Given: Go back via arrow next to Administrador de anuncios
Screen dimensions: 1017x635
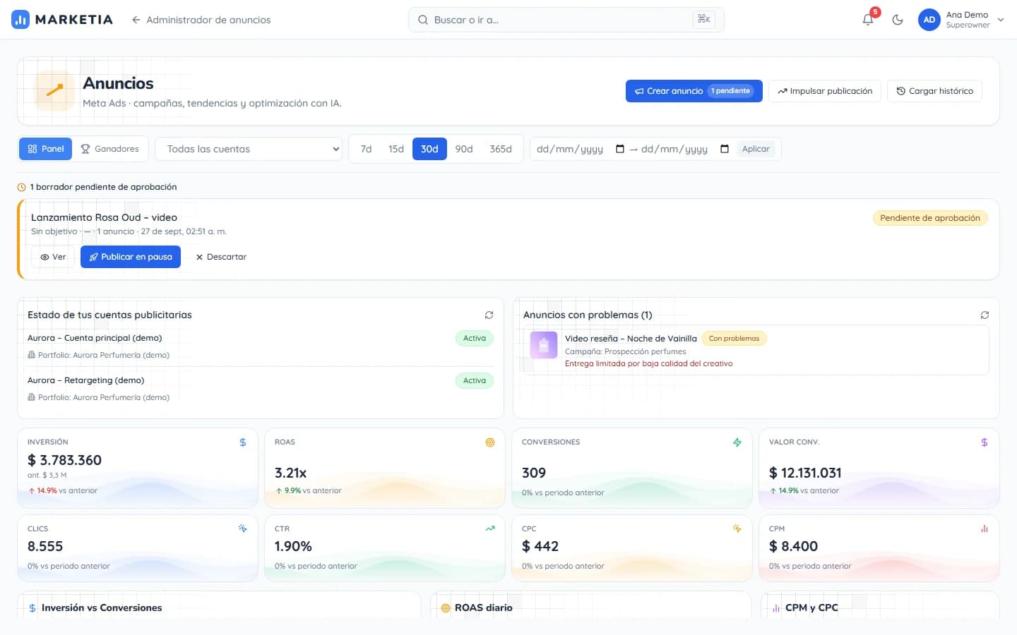Looking at the screenshot, I should pos(136,20).
